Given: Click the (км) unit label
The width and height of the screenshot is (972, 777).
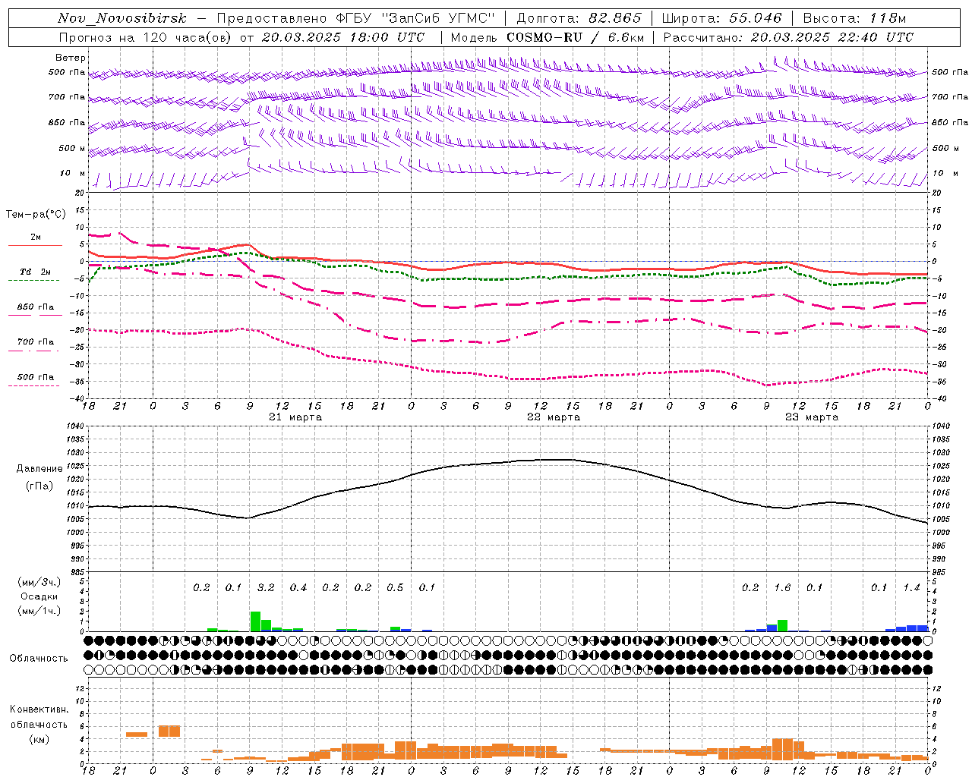Looking at the screenshot, I should tap(39, 739).
